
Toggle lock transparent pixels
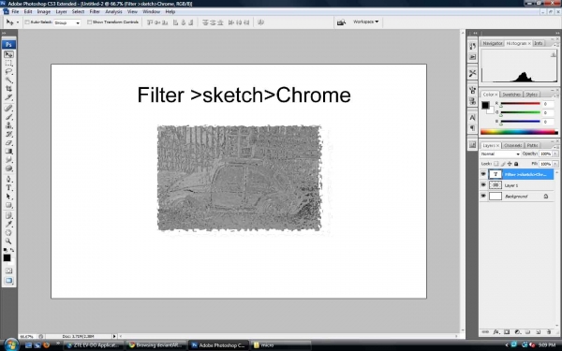pos(496,164)
